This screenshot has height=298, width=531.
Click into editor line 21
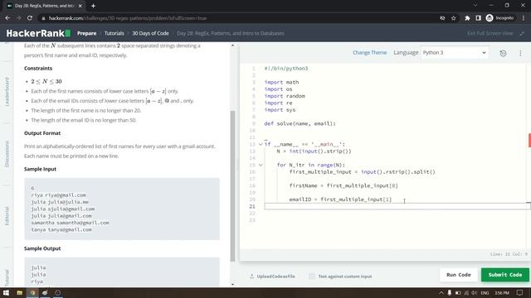coord(397,206)
